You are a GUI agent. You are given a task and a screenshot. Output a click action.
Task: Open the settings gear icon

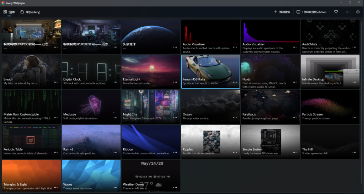[358, 12]
